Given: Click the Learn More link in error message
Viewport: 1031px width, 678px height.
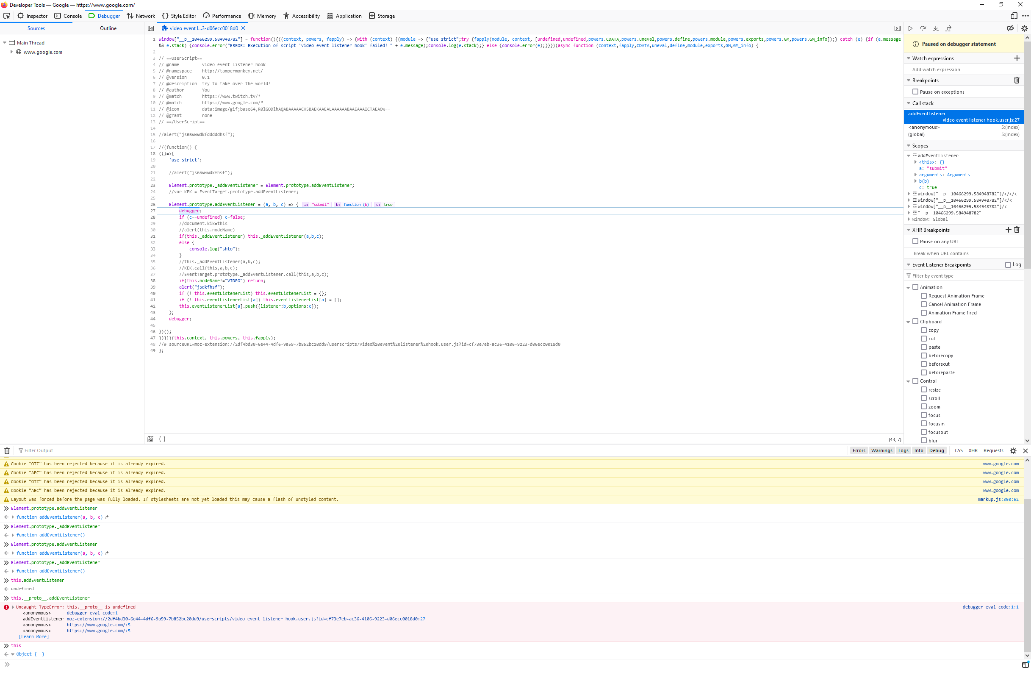Looking at the screenshot, I should click(x=33, y=636).
